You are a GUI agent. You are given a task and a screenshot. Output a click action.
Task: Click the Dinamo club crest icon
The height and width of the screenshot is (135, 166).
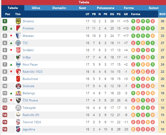(18, 21)
